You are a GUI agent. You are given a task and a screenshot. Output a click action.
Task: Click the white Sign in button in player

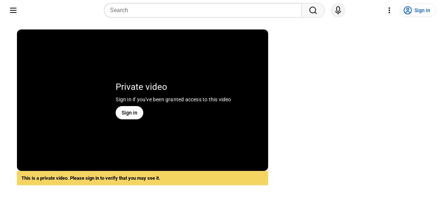[129, 113]
